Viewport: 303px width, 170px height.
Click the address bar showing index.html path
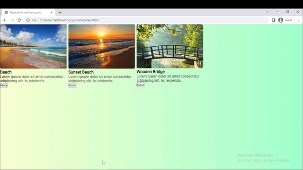coord(146,20)
